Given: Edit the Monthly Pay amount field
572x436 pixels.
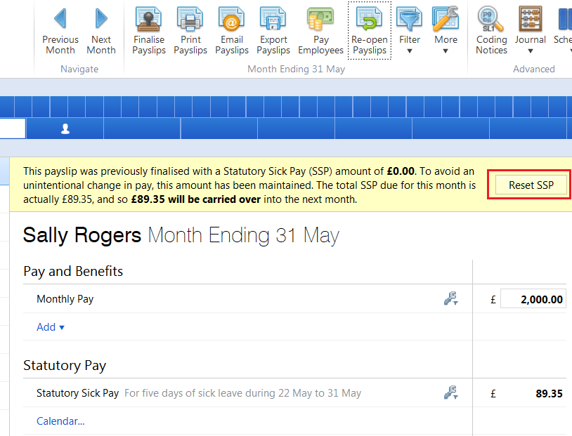Looking at the screenshot, I should coord(533,298).
